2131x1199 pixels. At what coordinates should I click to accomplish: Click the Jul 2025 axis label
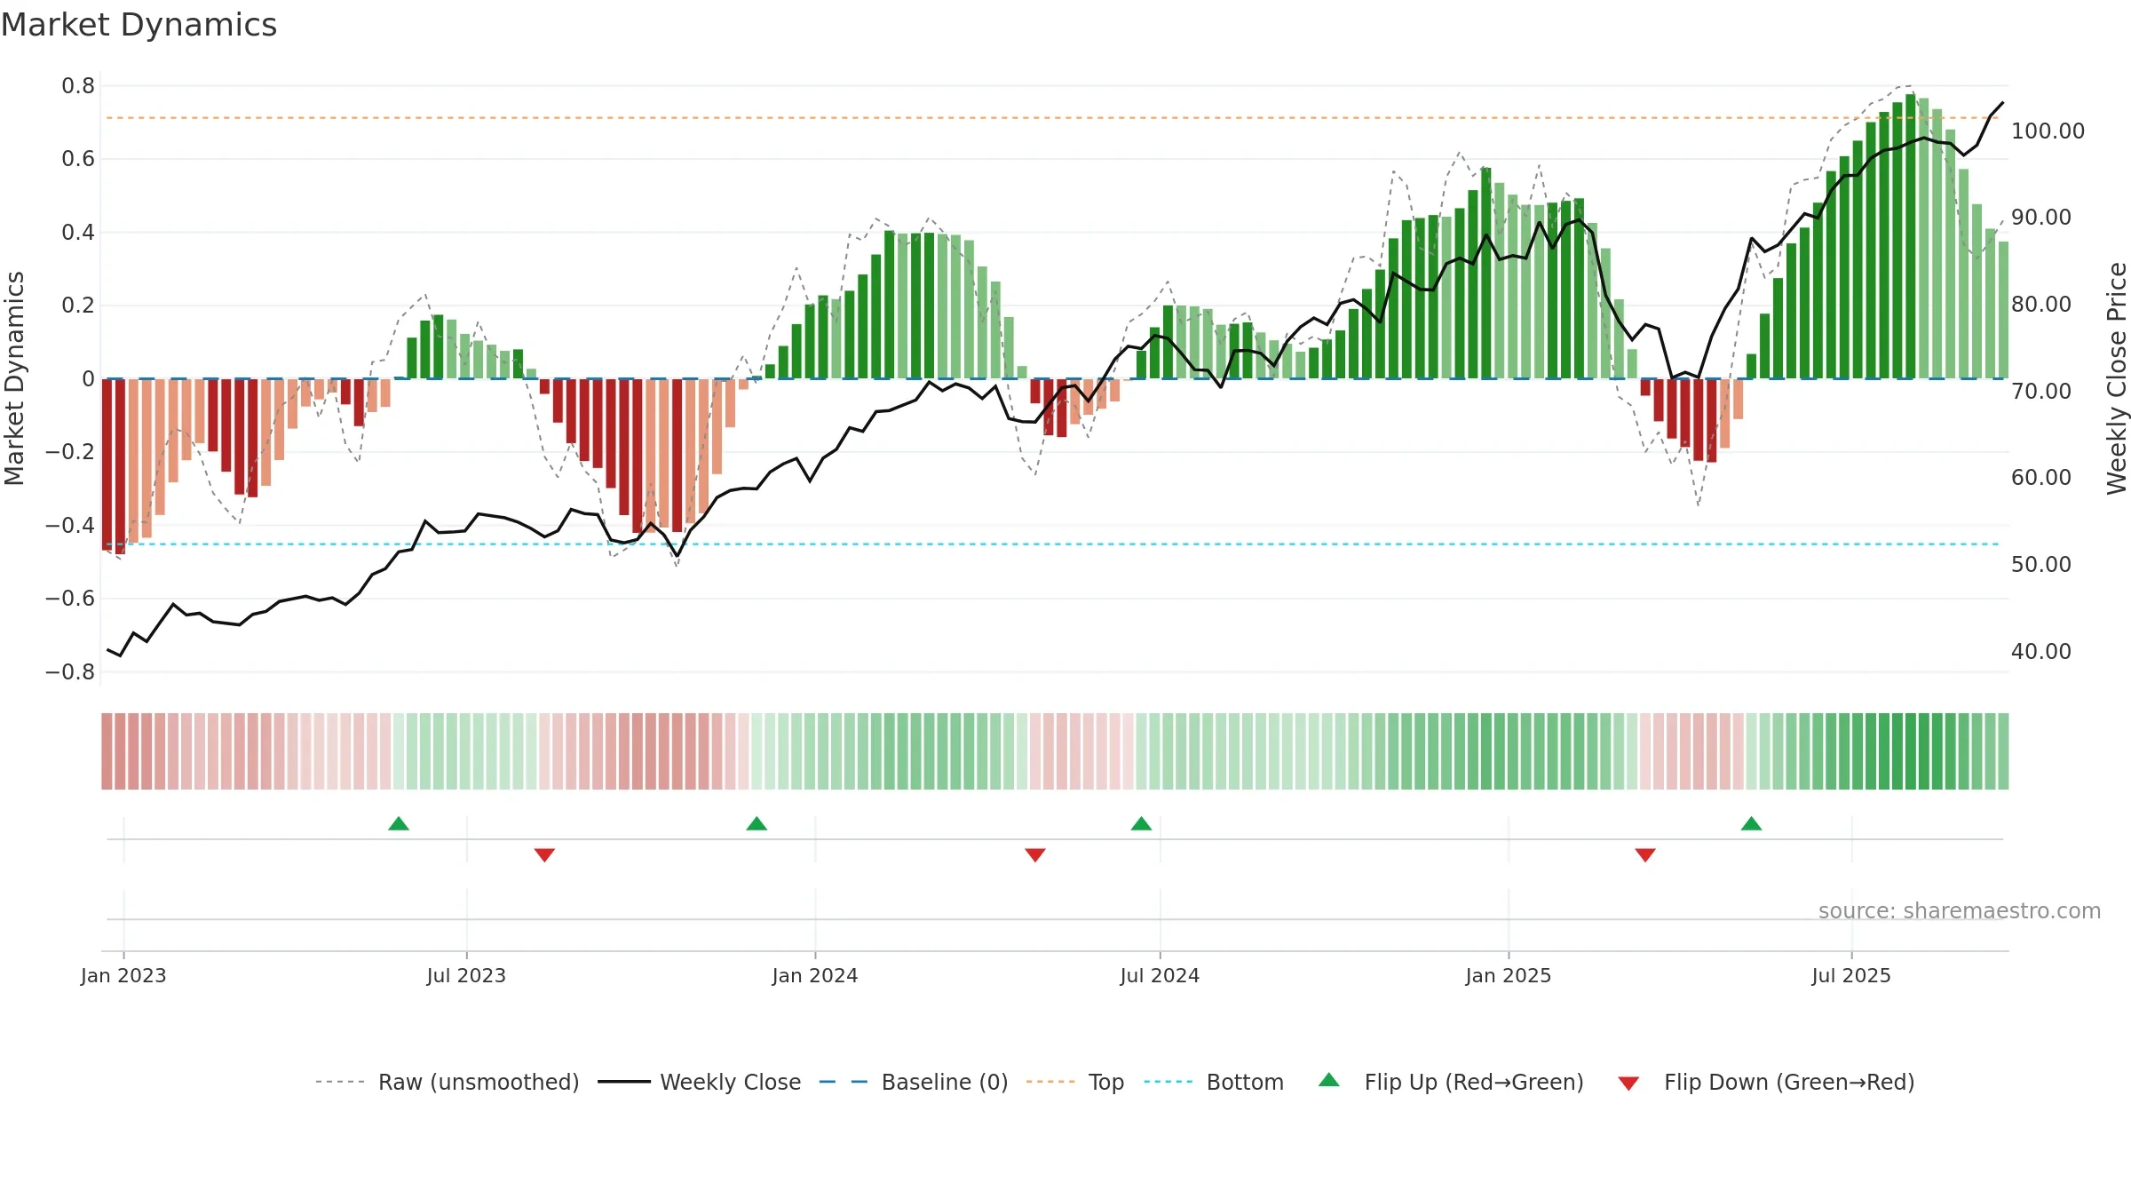pos(1851,975)
